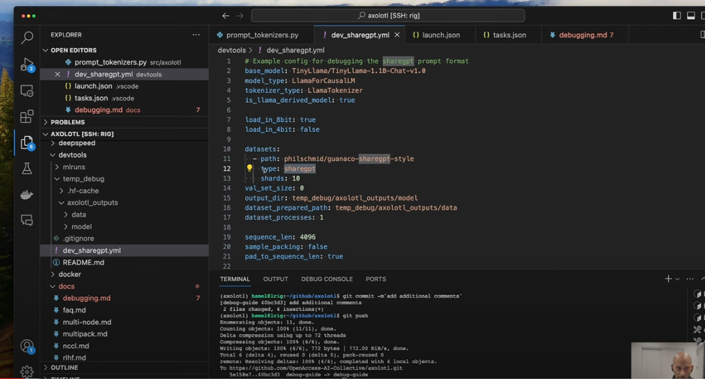
Task: Switch to the DEBUG CONSOLE panel tab
Action: (326, 279)
